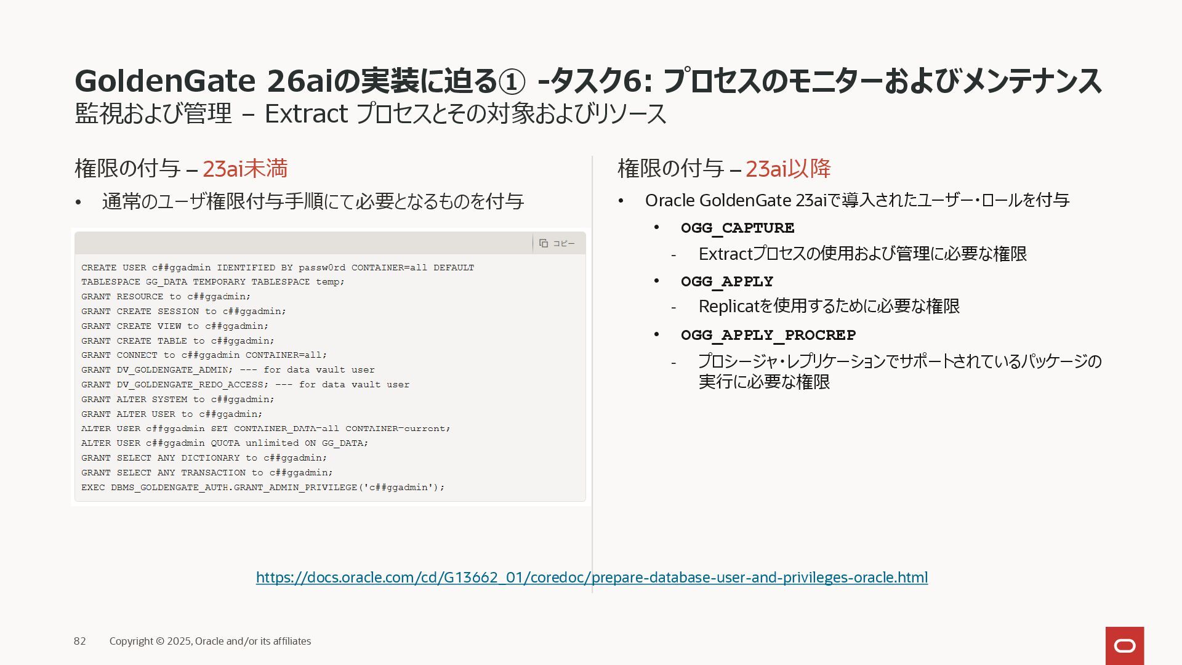Screen dimensions: 1182x665
Task: Click the slide title GoldenGate 26ai heading
Action: 587,81
